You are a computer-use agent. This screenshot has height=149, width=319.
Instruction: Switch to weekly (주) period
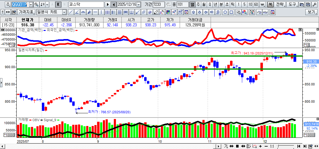point(198,5)
